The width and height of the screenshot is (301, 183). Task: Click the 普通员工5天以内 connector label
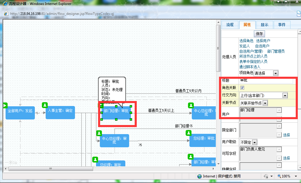coord(188,91)
